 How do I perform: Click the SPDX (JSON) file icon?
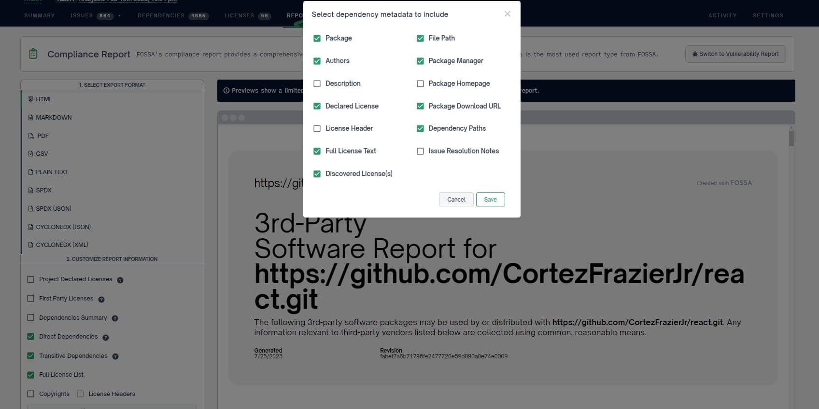click(31, 209)
